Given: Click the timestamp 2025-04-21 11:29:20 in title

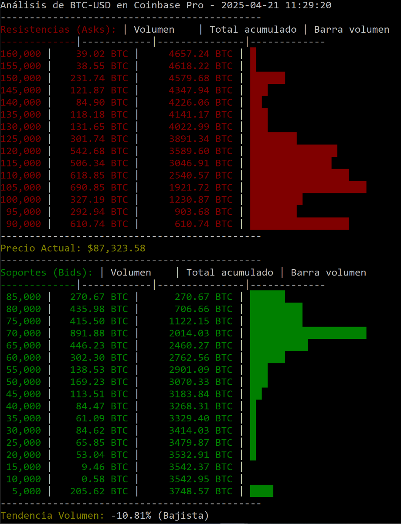Looking at the screenshot, I should click(276, 5).
